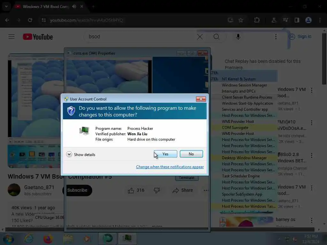Open Windows Media Player from taskbar

(87, 239)
